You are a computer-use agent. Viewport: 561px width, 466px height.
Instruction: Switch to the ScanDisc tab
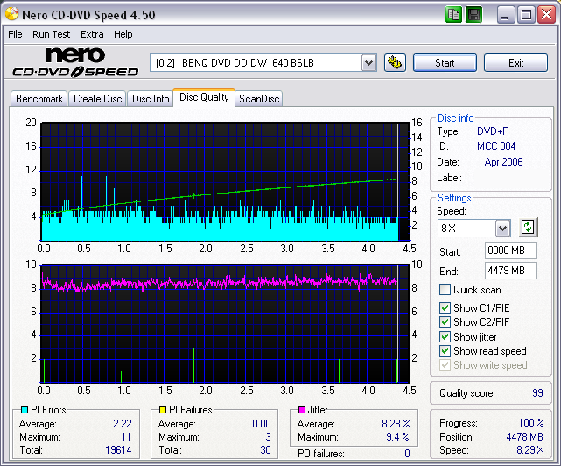[259, 99]
